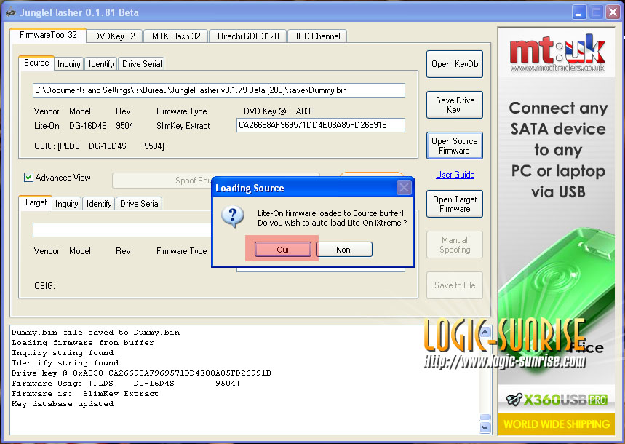This screenshot has width=625, height=444.
Task: Click the X360USB PRO advertisement logo
Action: [557, 400]
